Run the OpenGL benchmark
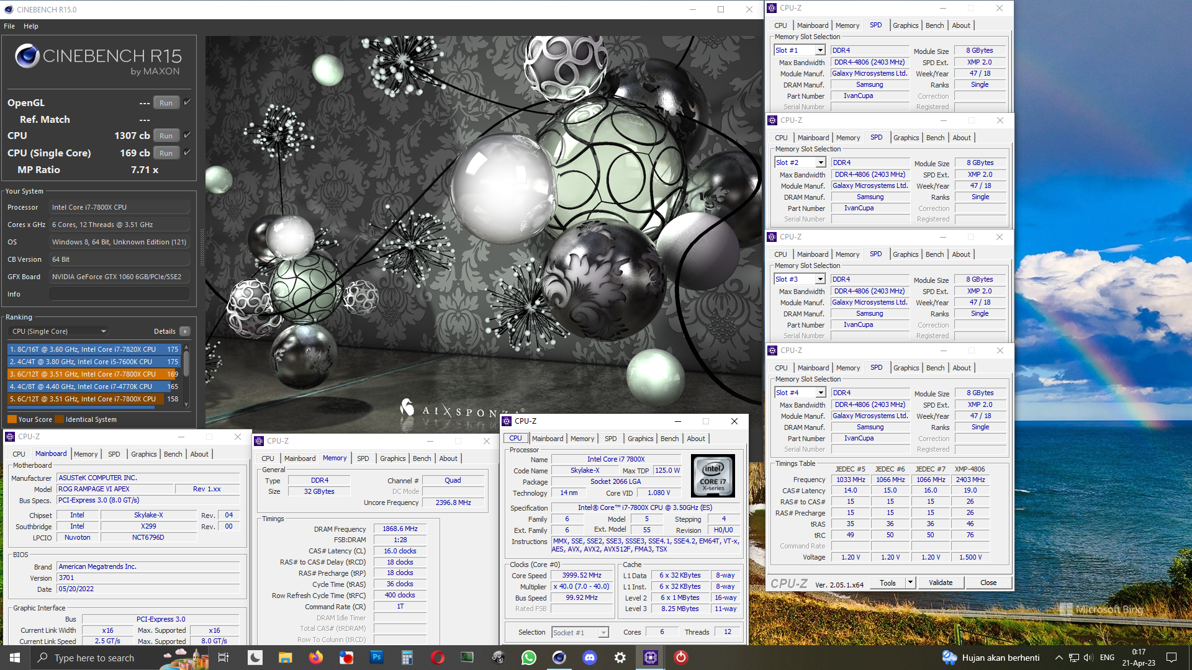The height and width of the screenshot is (670, 1192). pyautogui.click(x=166, y=103)
